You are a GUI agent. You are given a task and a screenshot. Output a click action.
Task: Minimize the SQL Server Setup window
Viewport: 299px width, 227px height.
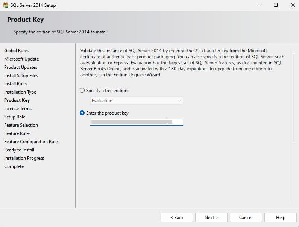(x=258, y=5)
